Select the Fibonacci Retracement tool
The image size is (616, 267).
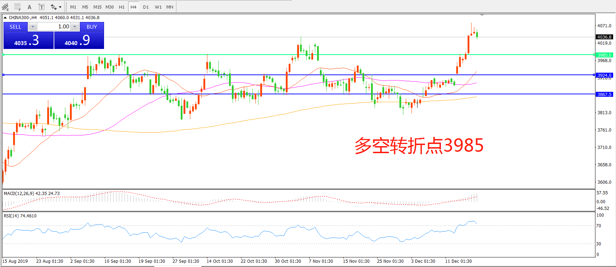pos(17,7)
